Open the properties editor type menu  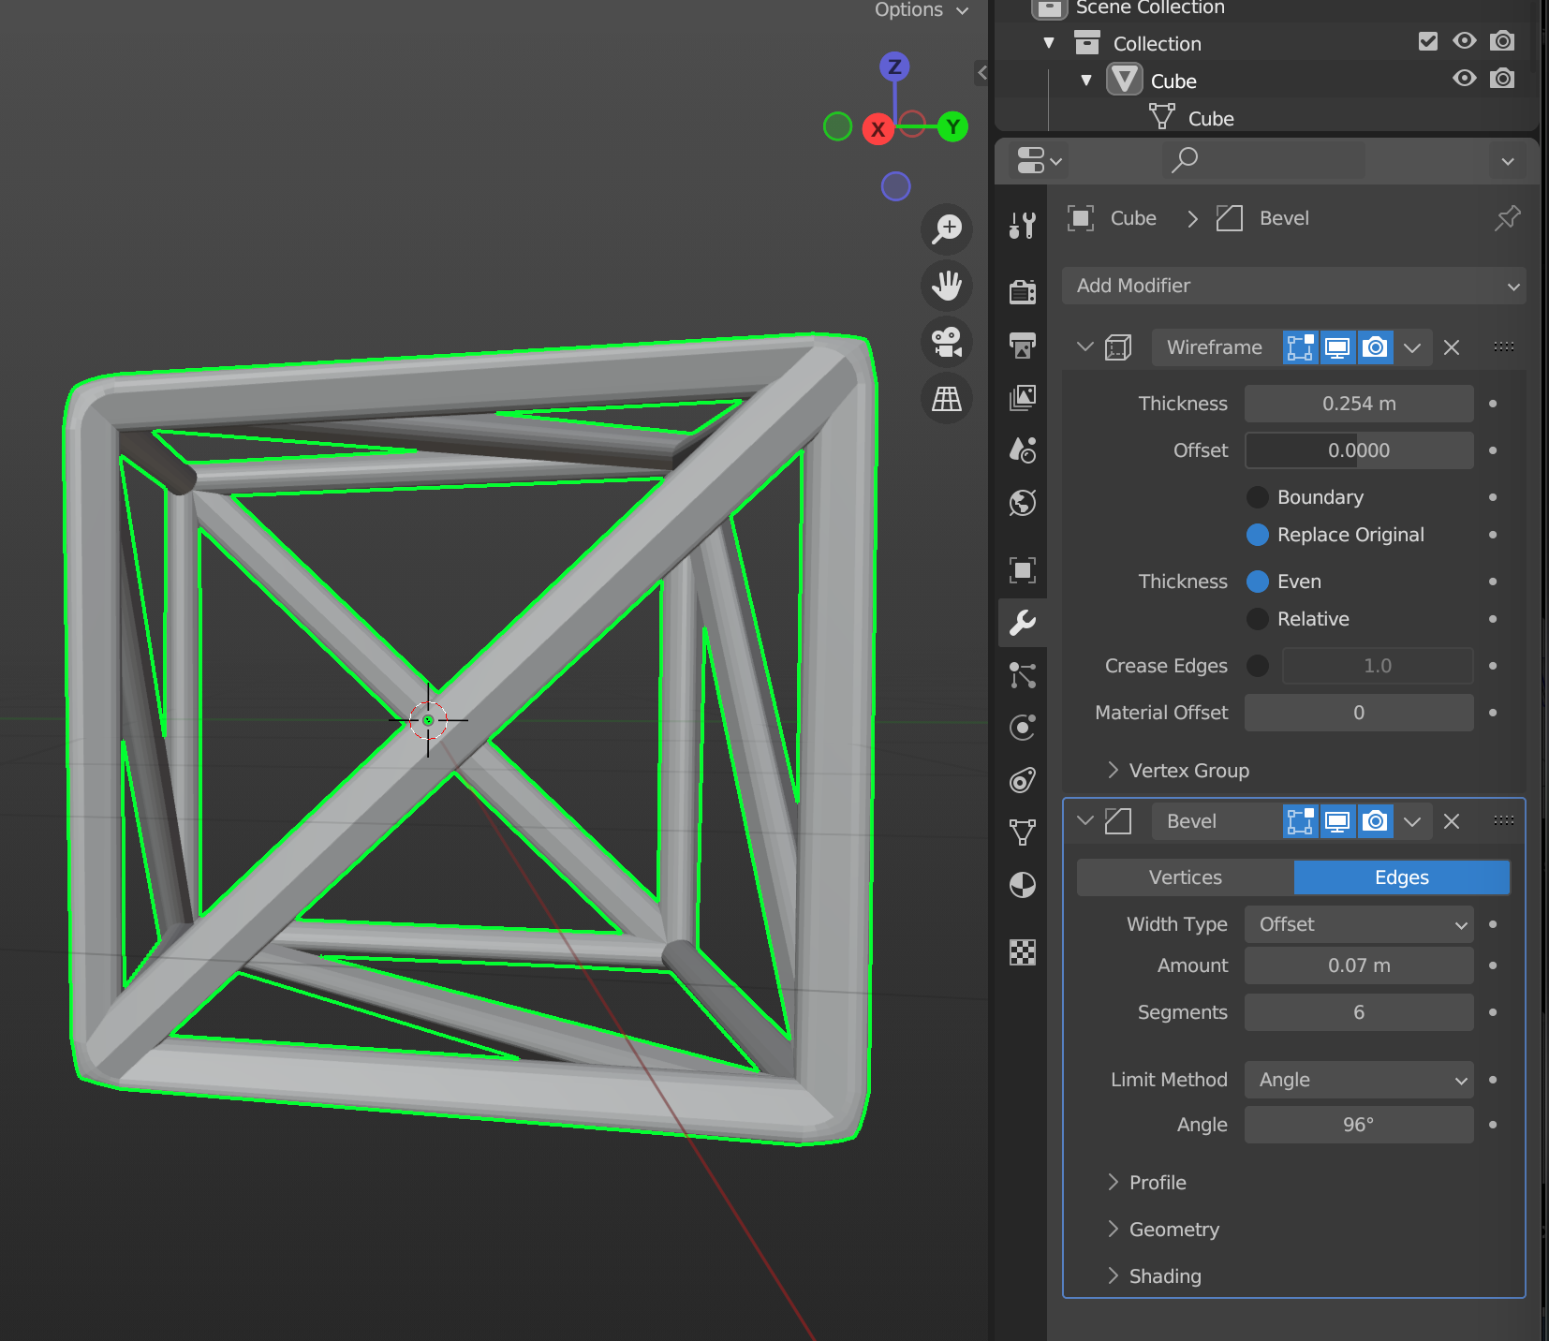point(1039,160)
